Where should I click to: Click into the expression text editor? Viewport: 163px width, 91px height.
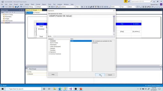(80, 25)
